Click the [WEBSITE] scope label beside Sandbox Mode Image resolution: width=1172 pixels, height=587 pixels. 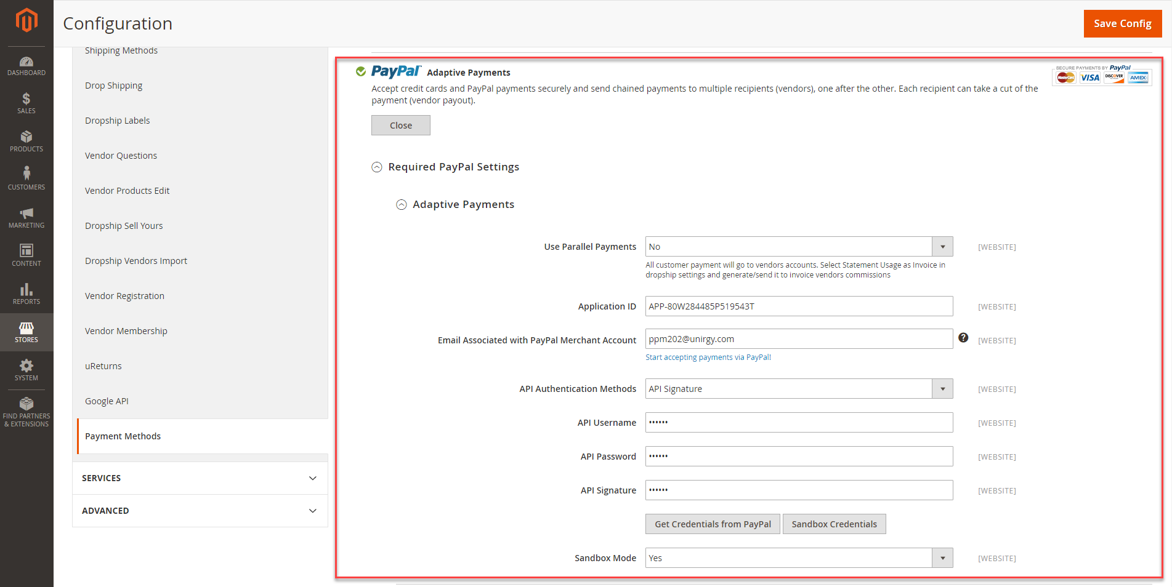click(x=997, y=559)
